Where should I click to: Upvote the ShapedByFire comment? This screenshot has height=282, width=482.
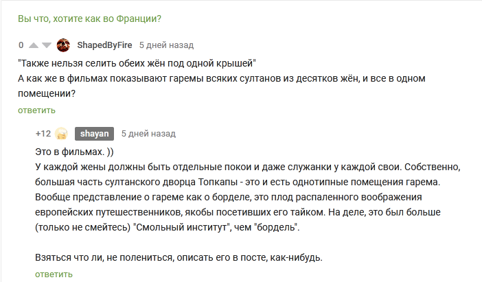(34, 45)
